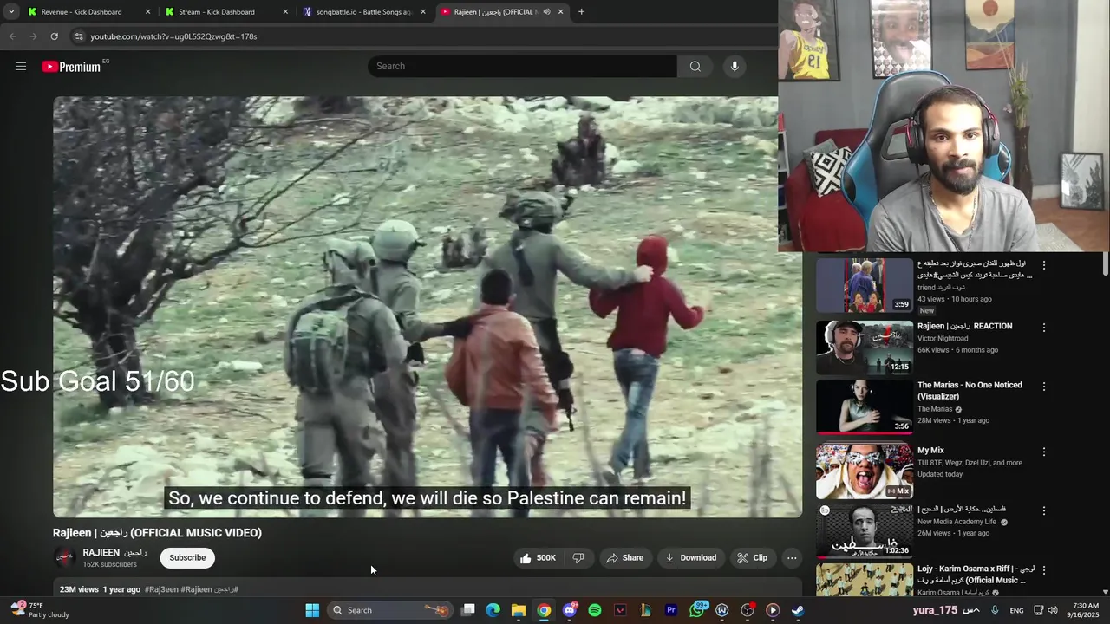
Task: Open options for The Marías video
Action: pyautogui.click(x=1044, y=387)
